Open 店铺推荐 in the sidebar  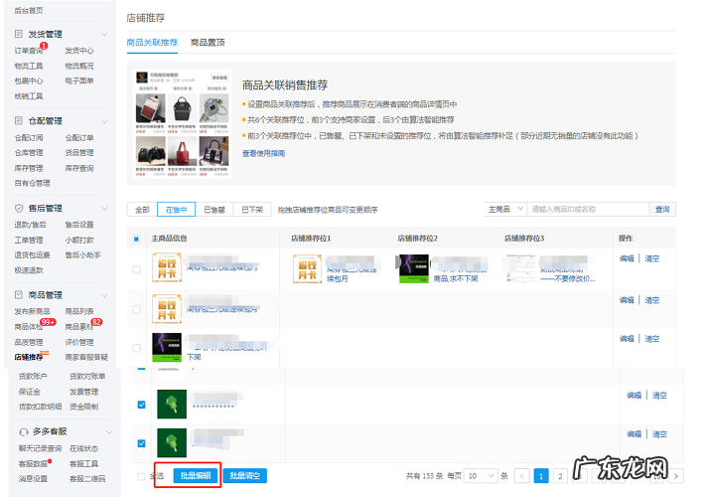point(29,357)
